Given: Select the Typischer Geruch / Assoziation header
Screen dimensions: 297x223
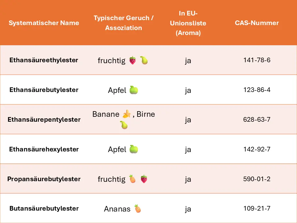Looking at the screenshot, I should click(124, 23).
